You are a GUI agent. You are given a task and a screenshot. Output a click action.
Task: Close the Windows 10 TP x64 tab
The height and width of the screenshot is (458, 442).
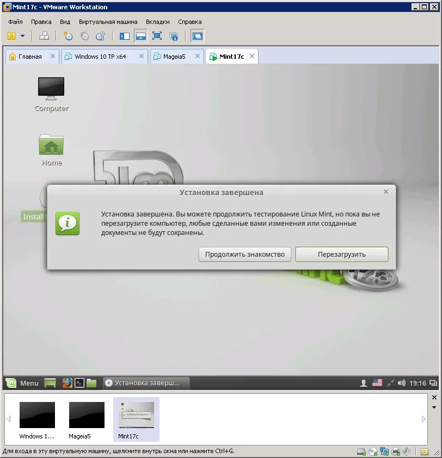[142, 56]
